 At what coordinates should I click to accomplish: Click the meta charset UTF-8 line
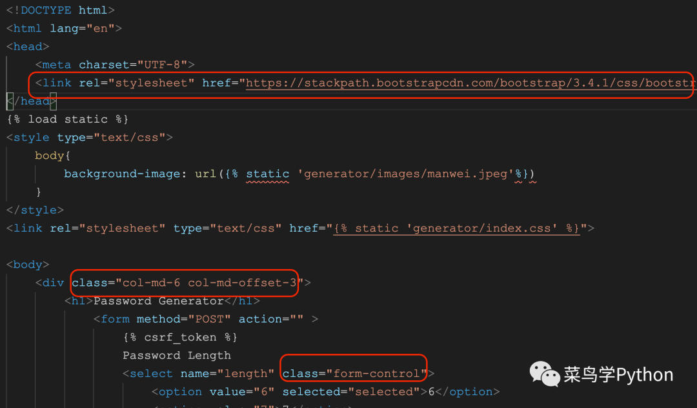(x=115, y=65)
